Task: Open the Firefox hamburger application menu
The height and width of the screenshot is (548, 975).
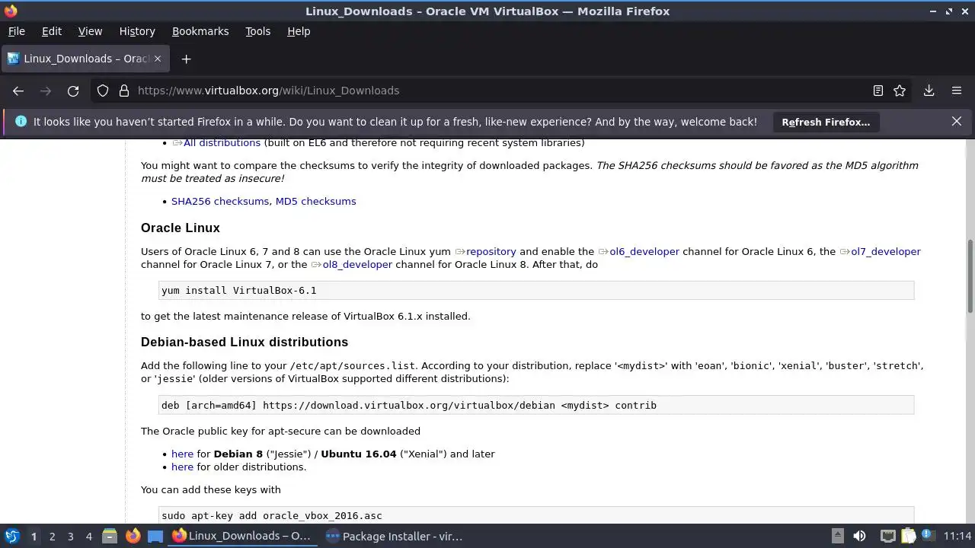Action: 957,91
